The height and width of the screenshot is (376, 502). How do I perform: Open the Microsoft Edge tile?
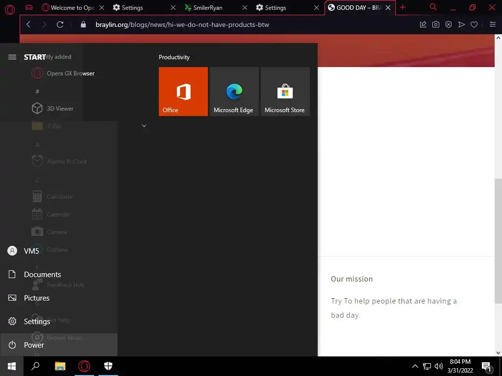pos(234,92)
